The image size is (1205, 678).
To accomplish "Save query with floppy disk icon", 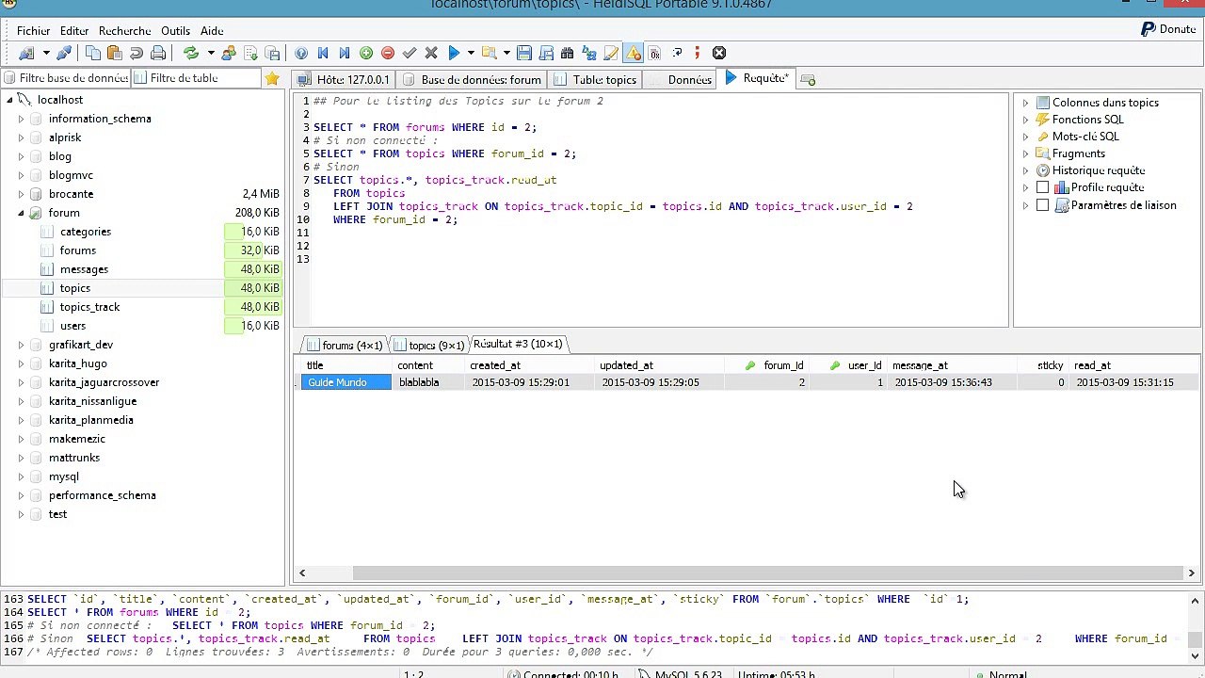I will coord(524,53).
